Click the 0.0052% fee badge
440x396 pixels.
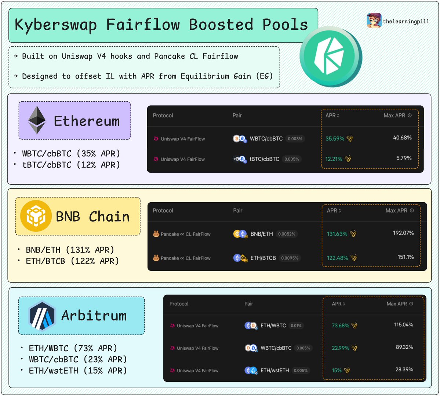[x=287, y=234]
